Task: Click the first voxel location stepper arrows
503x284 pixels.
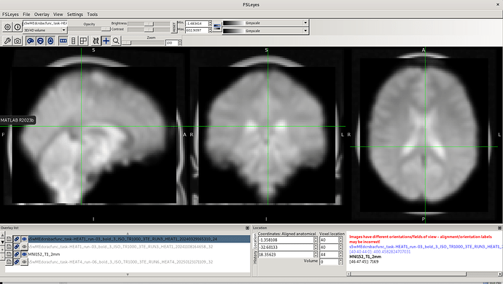Action: (x=340, y=240)
